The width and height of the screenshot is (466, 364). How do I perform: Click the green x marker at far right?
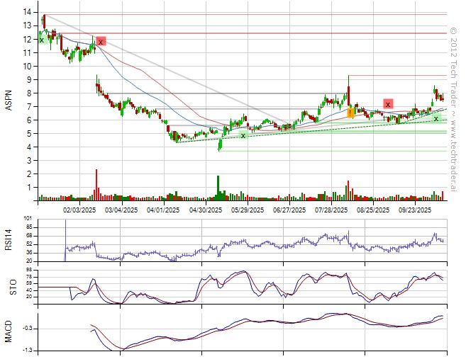coord(436,119)
